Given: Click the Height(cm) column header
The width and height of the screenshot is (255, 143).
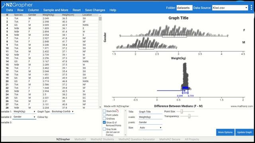Looking at the screenshot, I should click(68, 15).
